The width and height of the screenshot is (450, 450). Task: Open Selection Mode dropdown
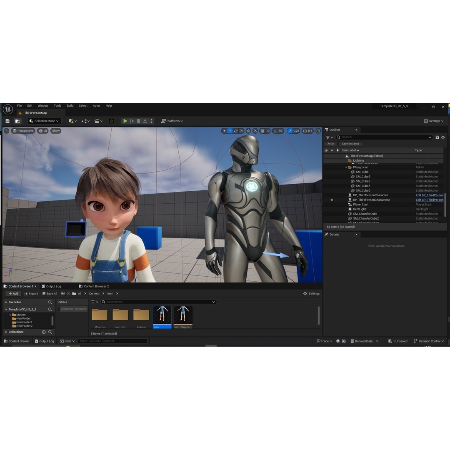click(x=44, y=121)
